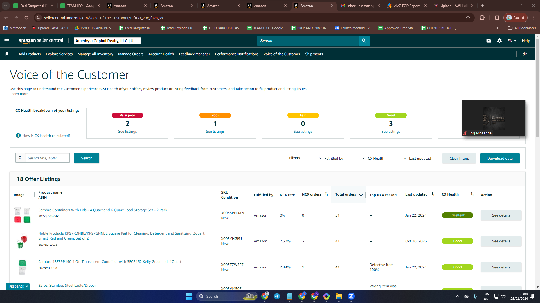Open the Chrome three-dot menu

(x=534, y=18)
